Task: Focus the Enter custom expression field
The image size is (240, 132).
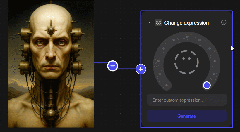Action: tap(186, 100)
